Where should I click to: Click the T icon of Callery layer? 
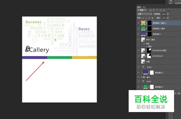(143, 67)
